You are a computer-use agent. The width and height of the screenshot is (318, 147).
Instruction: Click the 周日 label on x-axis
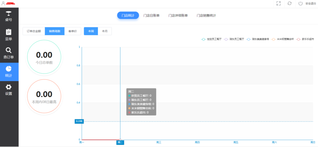point(313,142)
